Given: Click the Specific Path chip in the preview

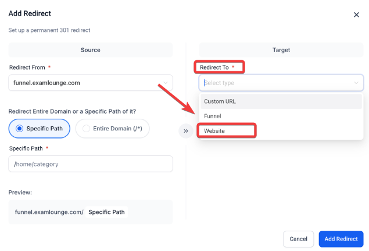Looking at the screenshot, I should [106, 212].
